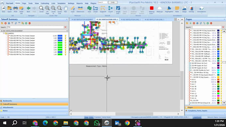
Task: Select the Pan hand tool
Action: (x=65, y=8)
